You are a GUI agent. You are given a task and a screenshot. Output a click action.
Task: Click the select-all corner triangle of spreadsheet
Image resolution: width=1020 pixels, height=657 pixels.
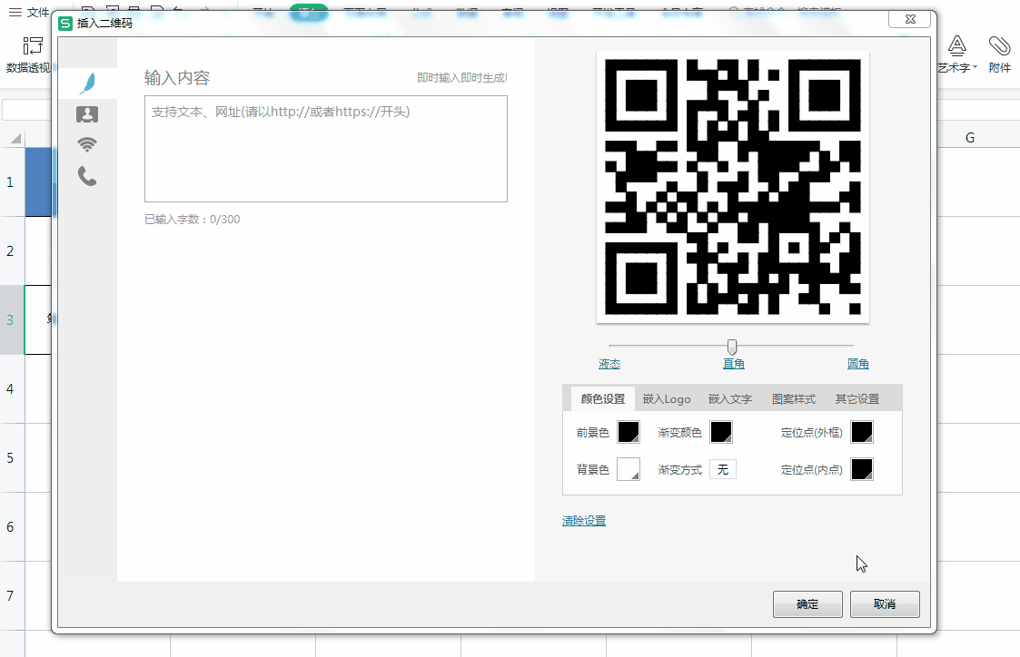pos(16,138)
